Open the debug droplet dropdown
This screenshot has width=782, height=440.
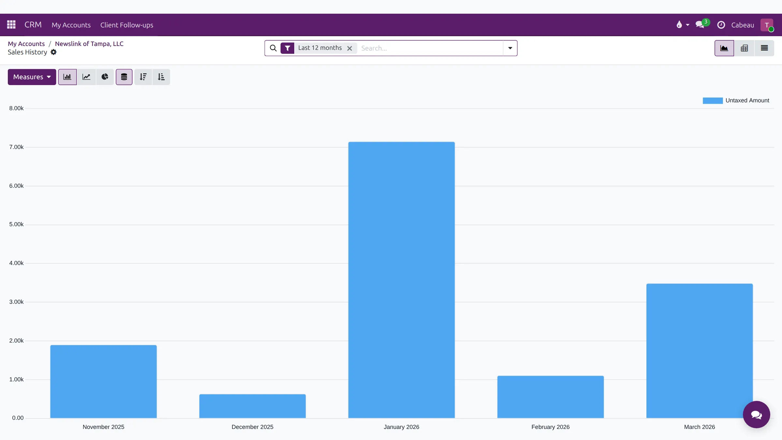(x=683, y=25)
